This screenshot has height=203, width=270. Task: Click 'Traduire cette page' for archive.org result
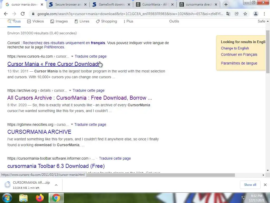point(89,90)
